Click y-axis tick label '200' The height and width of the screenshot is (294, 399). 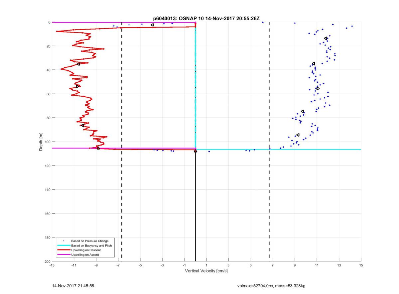[x=47, y=261]
